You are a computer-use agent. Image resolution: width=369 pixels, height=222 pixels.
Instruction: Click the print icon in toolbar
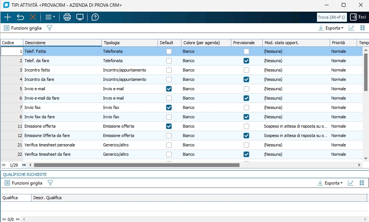point(67,17)
